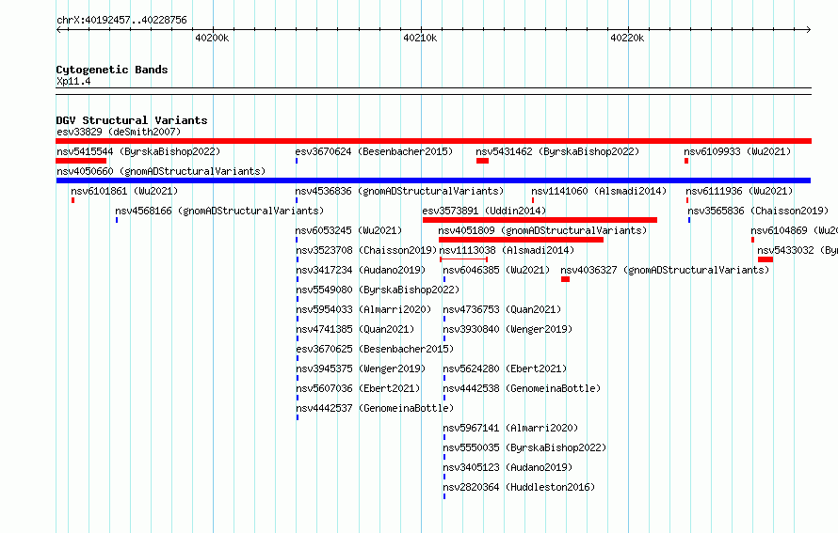Click the Xp11.4 cytogenetic band bar
The width and height of the screenshot is (838, 533).
[433, 91]
